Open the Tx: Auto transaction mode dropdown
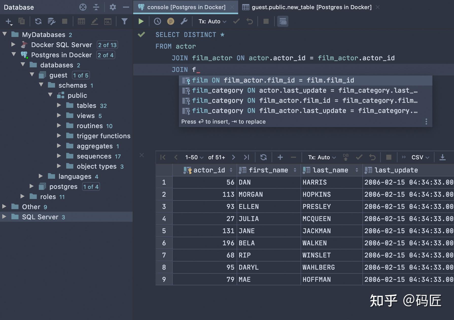 point(212,21)
